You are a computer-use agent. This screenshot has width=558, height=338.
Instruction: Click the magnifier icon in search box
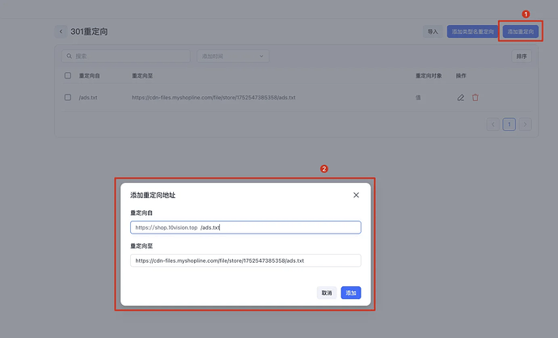70,57
